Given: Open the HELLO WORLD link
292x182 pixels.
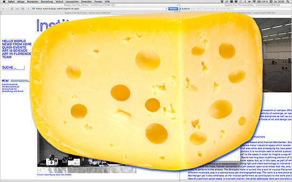Looking at the screenshot, I should pyautogui.click(x=14, y=41).
